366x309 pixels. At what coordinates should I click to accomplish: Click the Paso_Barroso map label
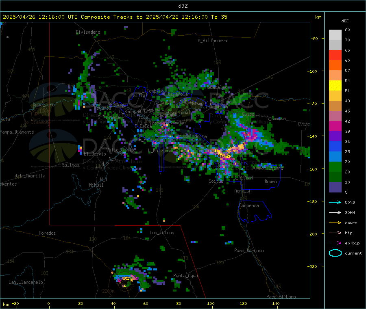(x=249, y=251)
